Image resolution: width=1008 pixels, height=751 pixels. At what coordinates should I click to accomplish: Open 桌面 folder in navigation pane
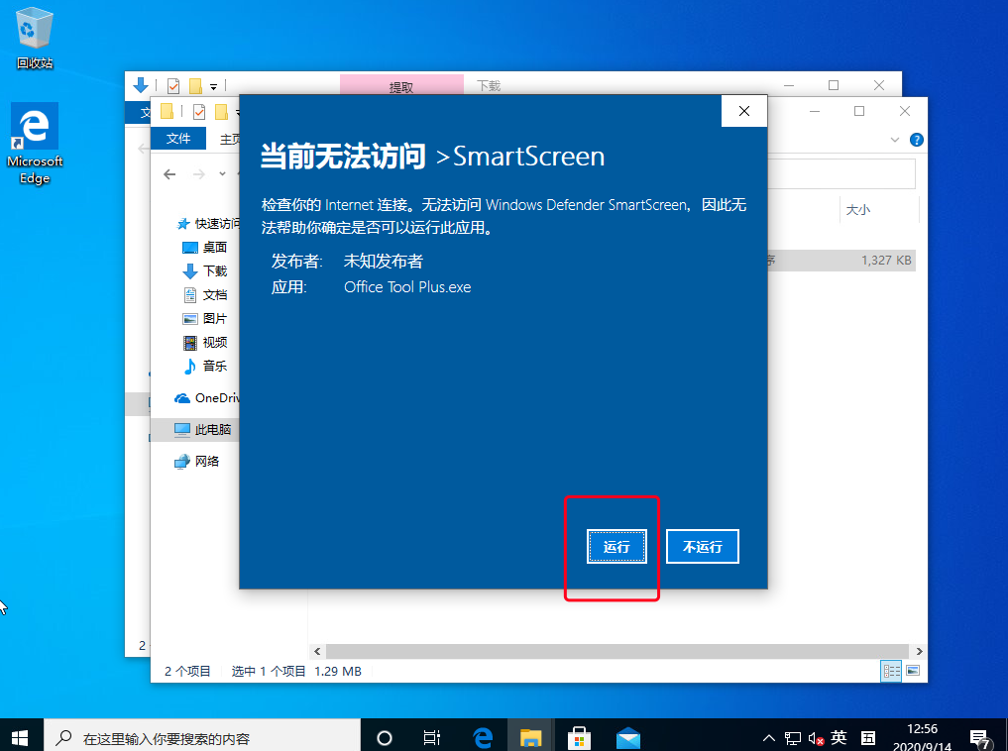(x=205, y=248)
